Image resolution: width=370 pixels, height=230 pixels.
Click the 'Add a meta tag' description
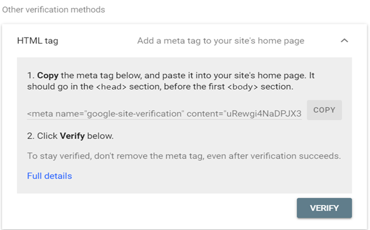coord(220,41)
